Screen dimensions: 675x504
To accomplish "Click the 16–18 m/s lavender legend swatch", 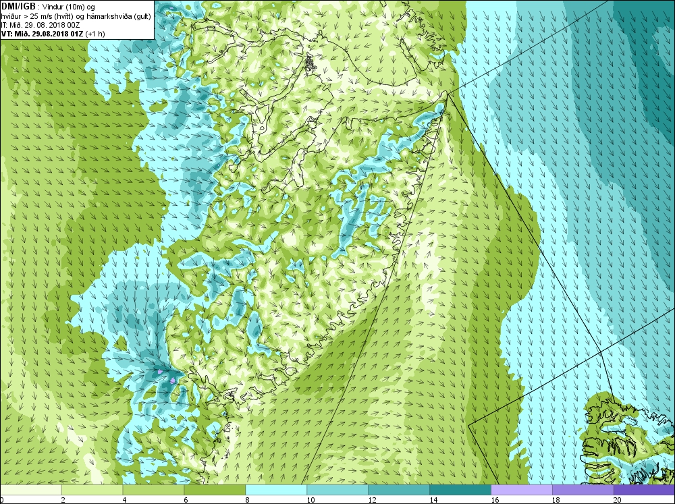I will pos(521,491).
